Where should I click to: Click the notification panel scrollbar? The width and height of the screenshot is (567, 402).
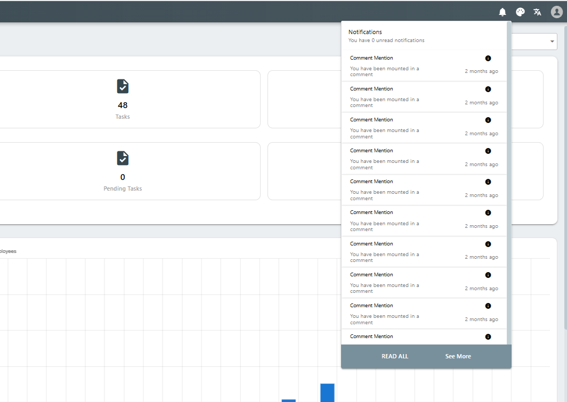(509, 160)
